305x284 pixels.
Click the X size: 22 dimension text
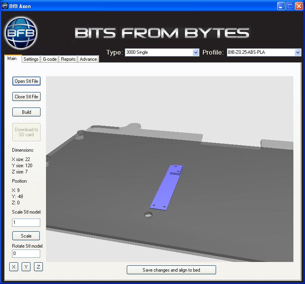21,159
